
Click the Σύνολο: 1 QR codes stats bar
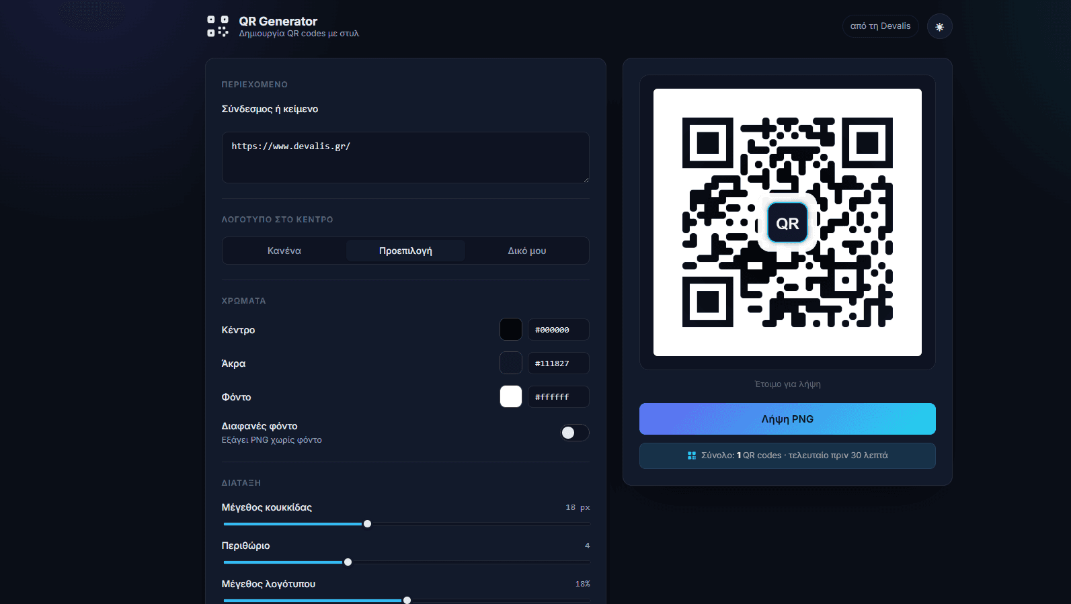[x=787, y=456]
